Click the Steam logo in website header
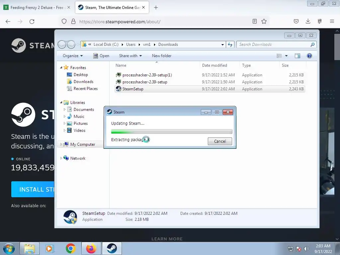This screenshot has width=340, height=255. tap(33, 45)
